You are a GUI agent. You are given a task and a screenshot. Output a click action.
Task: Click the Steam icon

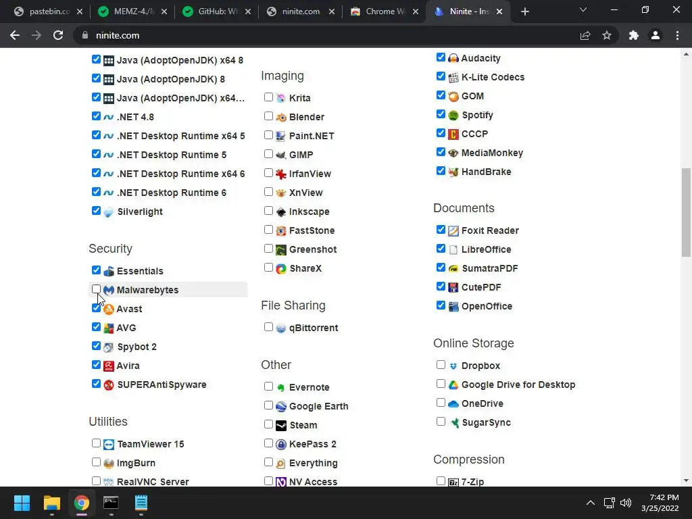click(x=280, y=426)
